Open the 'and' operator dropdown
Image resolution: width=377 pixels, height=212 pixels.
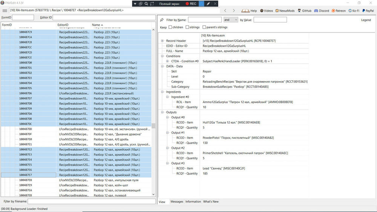click(x=231, y=20)
